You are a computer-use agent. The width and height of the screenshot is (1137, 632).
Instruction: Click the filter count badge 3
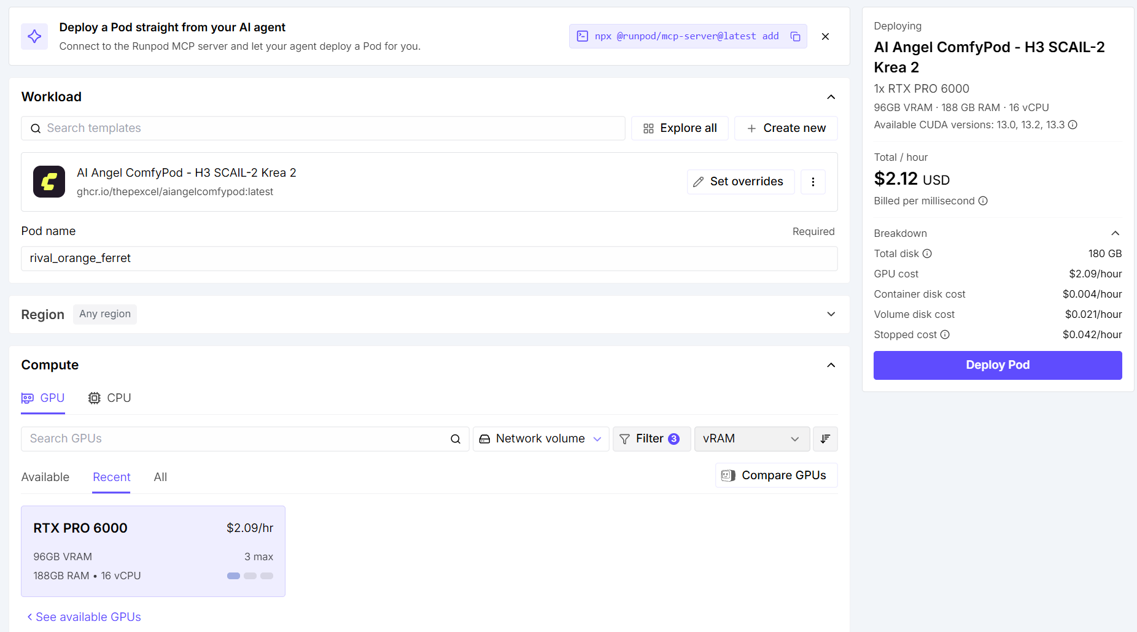click(x=673, y=439)
